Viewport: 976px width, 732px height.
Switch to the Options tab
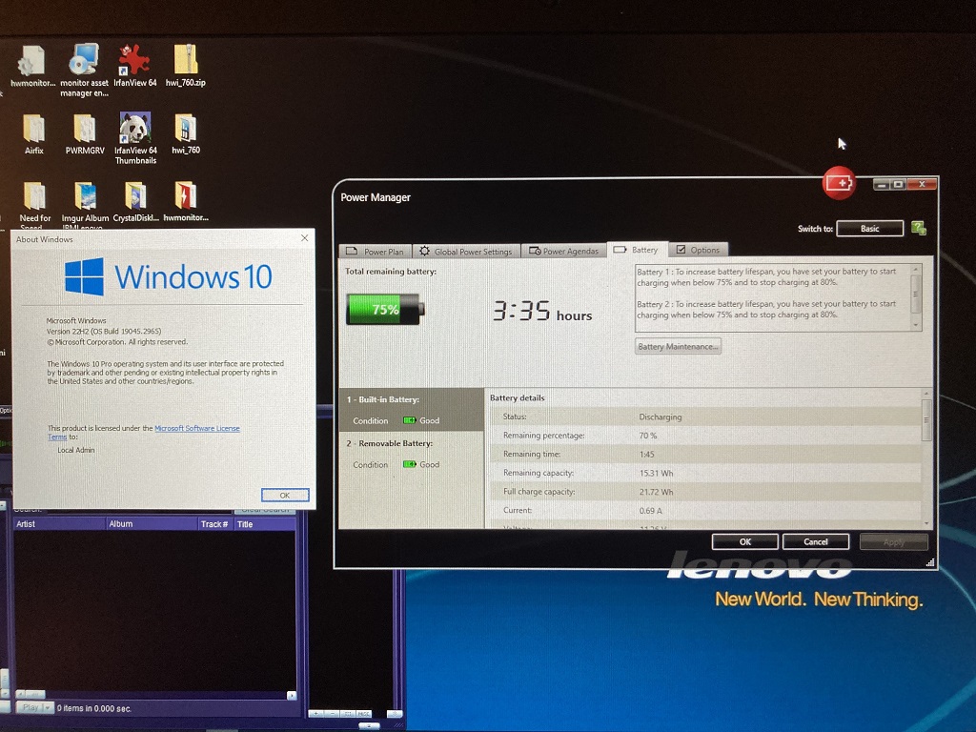tap(698, 250)
